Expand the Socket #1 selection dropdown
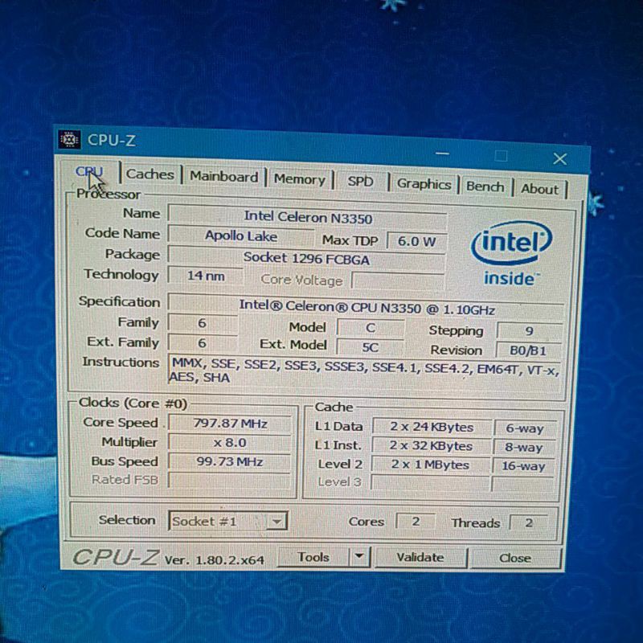 click(x=276, y=522)
